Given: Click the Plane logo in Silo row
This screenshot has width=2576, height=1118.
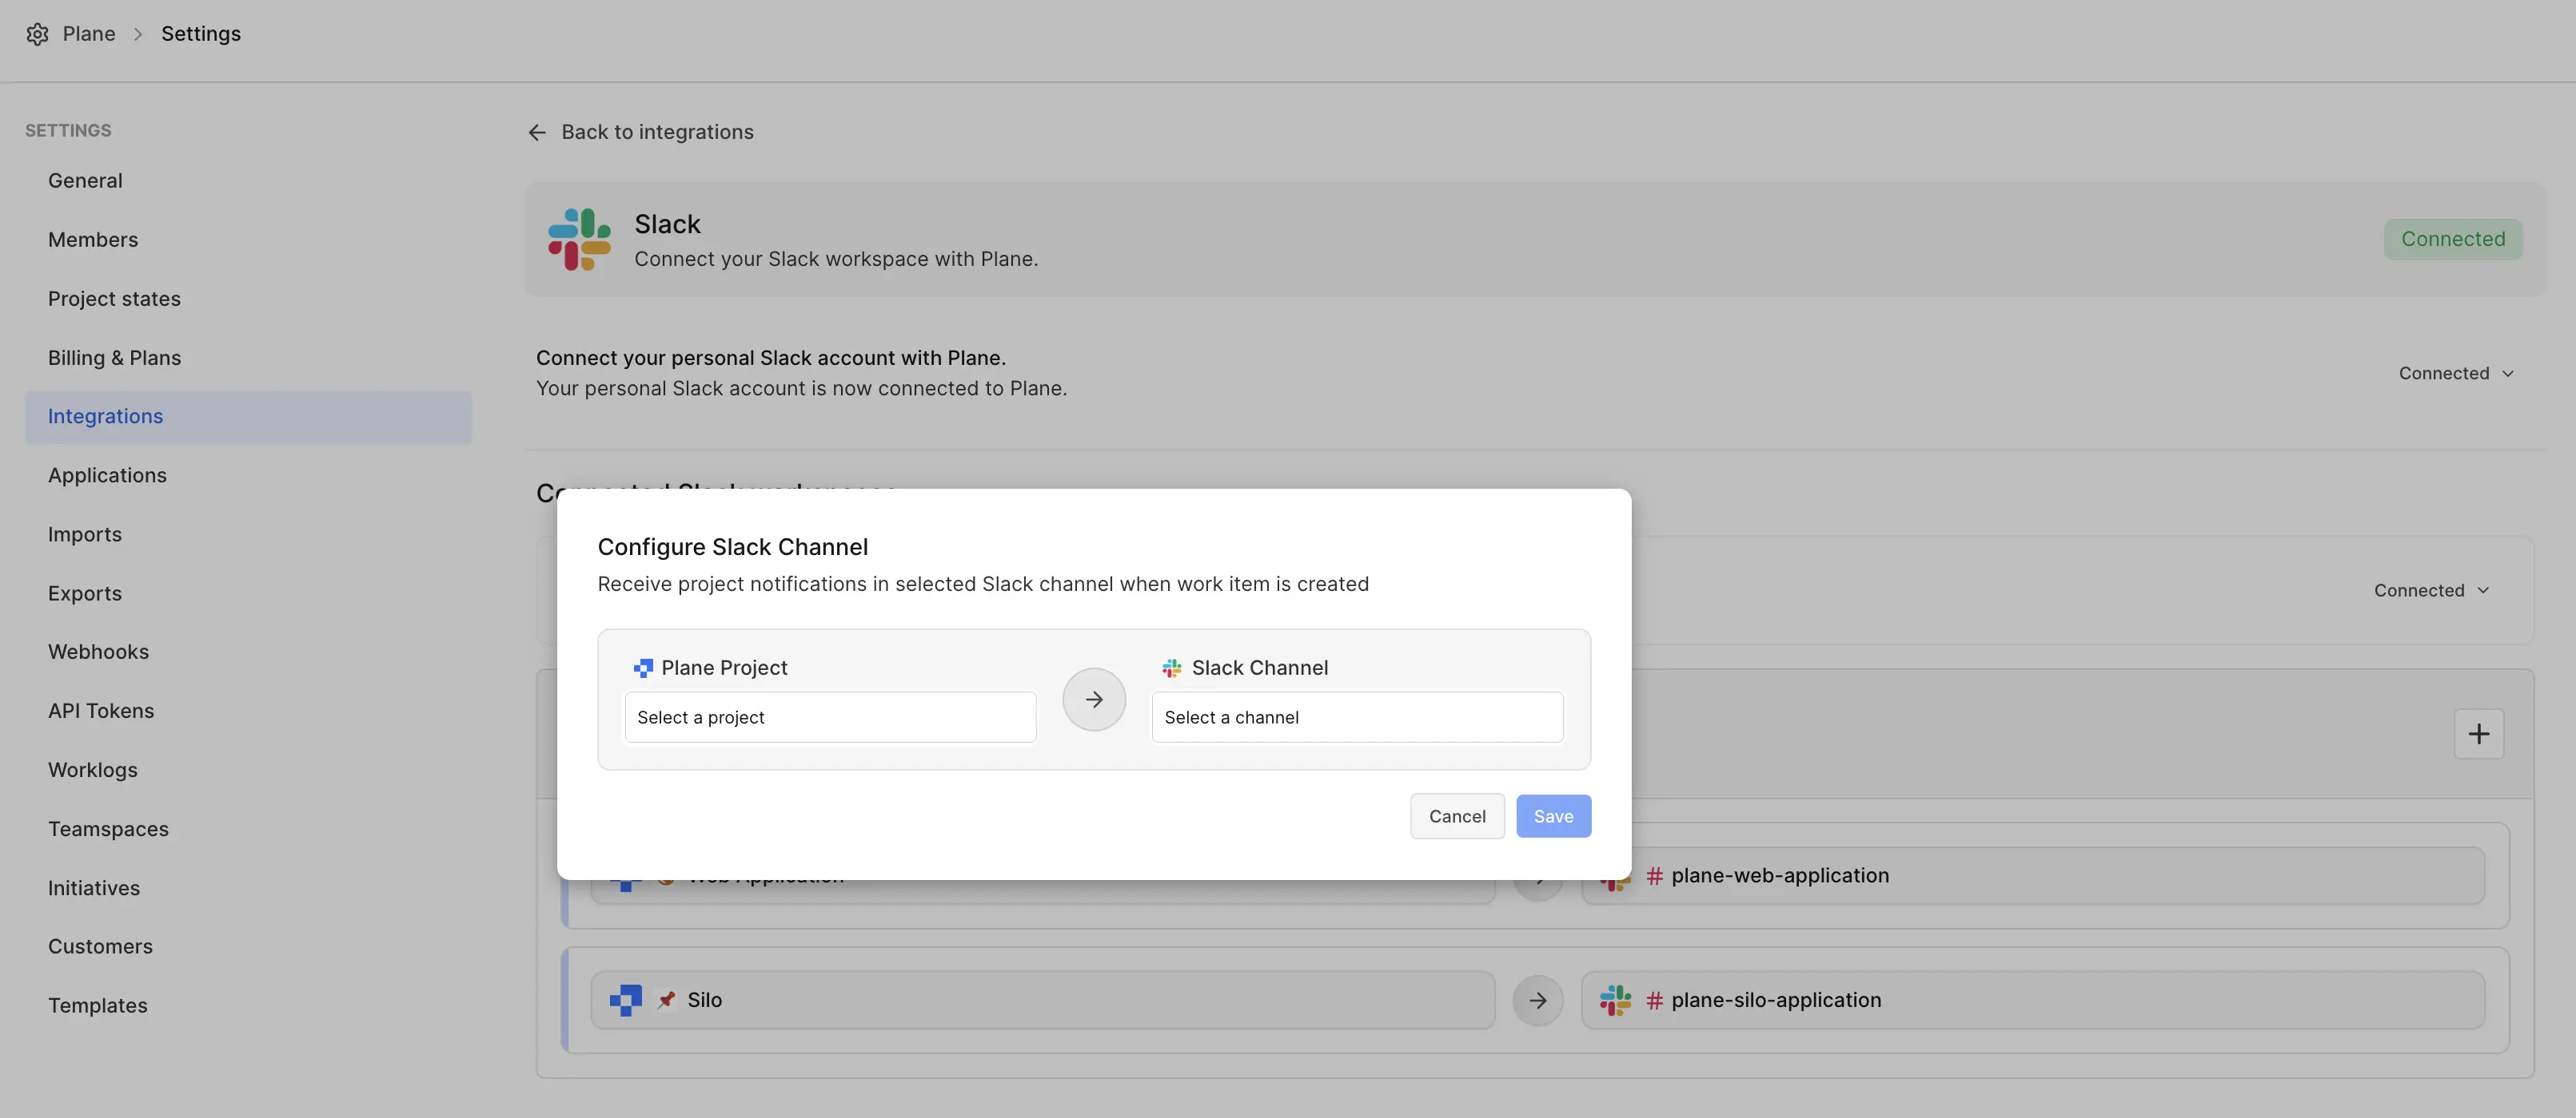Looking at the screenshot, I should pyautogui.click(x=626, y=1000).
